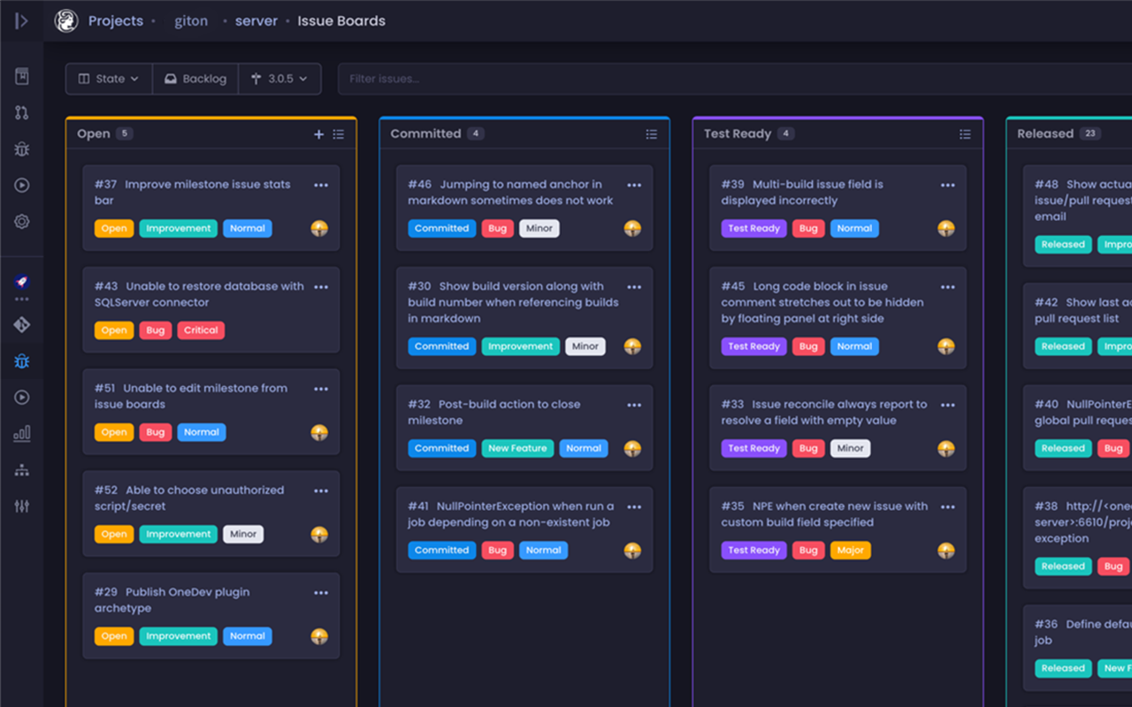Open more options for issue #33
The image size is (1132, 707).
tap(948, 406)
